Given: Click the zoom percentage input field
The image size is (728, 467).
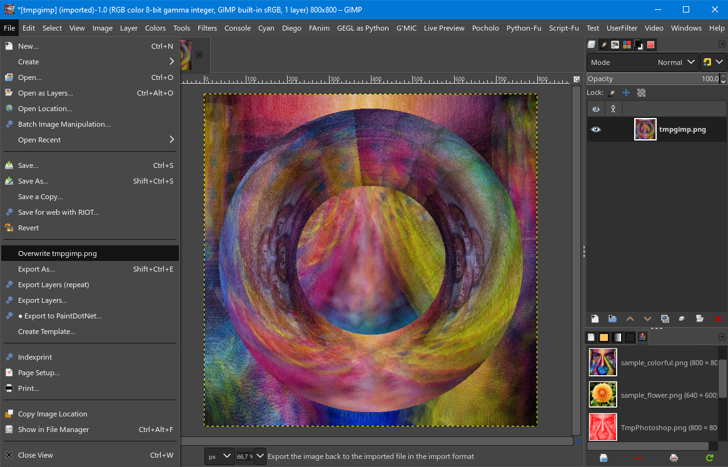Looking at the screenshot, I should (x=245, y=456).
